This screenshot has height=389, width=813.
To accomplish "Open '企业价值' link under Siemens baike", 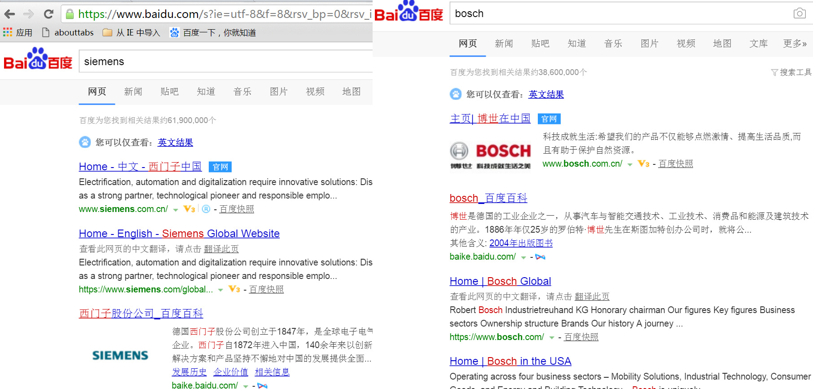I will (x=231, y=372).
